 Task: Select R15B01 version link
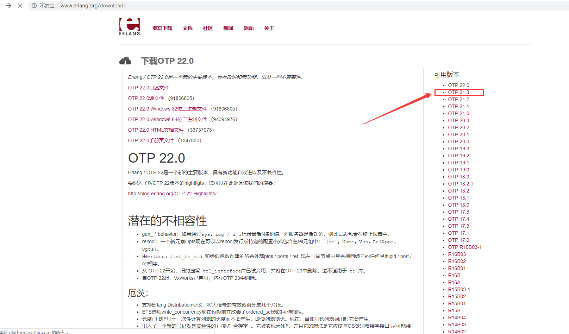coord(457,303)
